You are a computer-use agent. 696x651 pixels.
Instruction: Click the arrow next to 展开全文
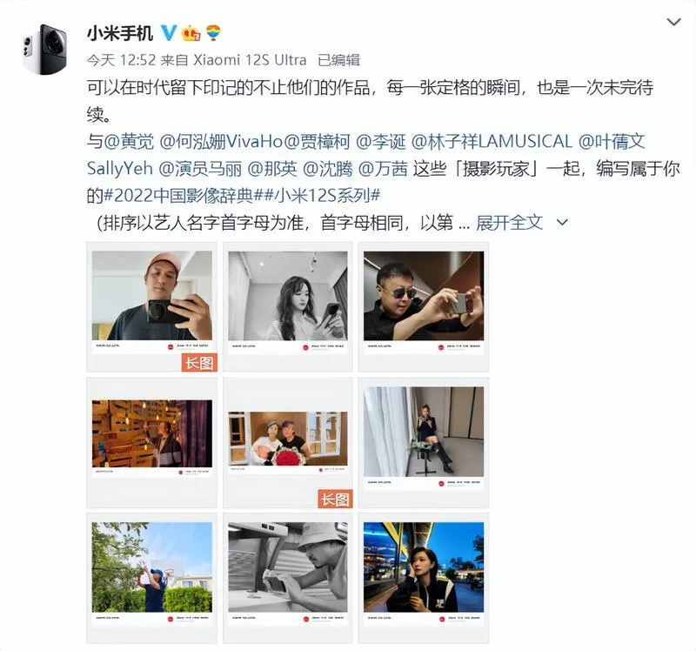coord(562,222)
